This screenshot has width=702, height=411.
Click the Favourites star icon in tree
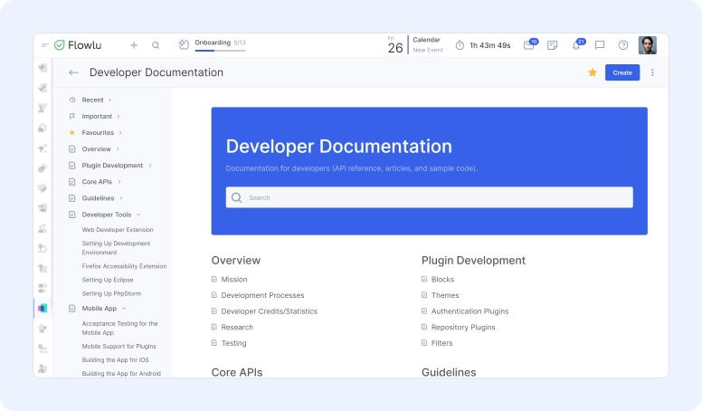click(x=72, y=133)
